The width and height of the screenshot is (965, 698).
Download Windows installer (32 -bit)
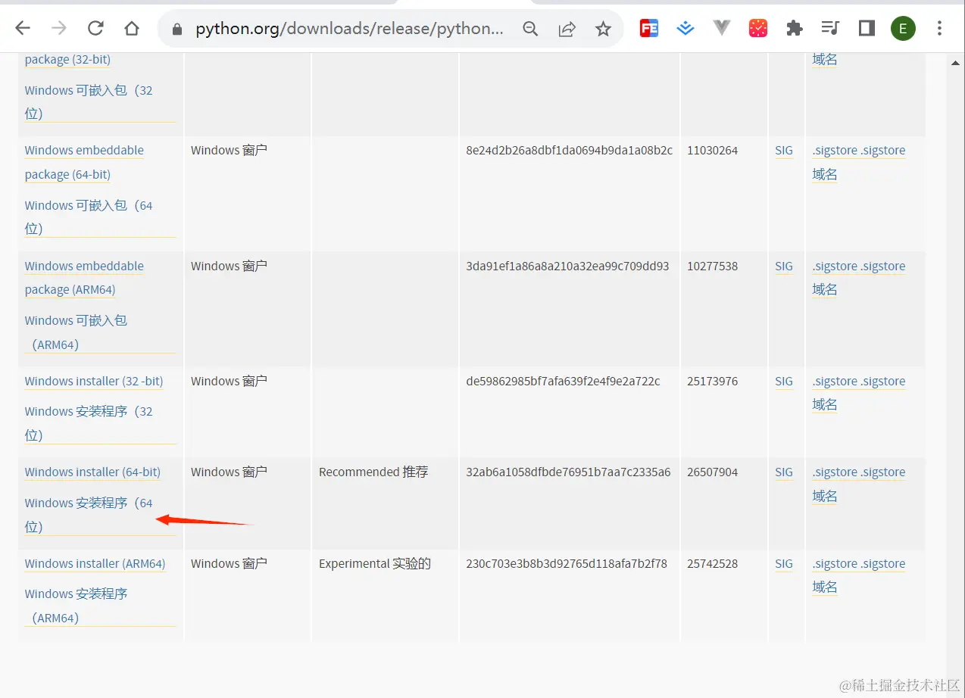coord(94,381)
